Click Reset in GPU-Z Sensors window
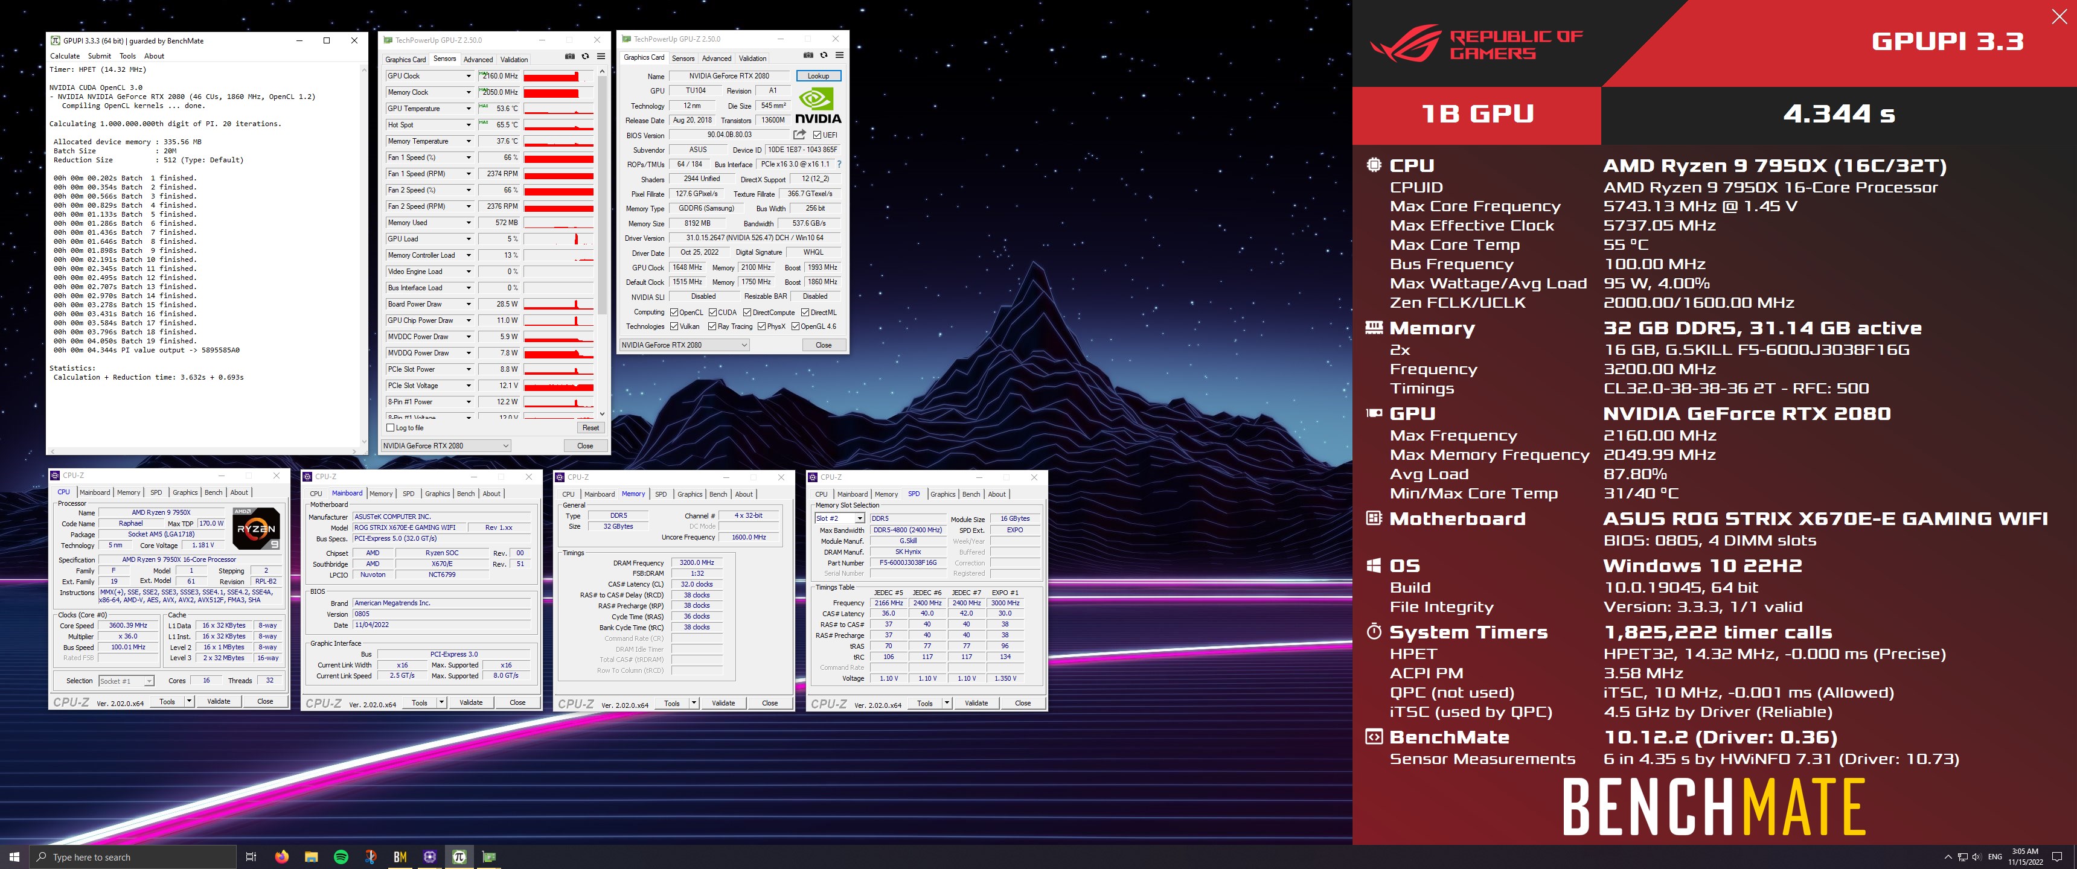This screenshot has height=869, width=2077. [x=590, y=428]
